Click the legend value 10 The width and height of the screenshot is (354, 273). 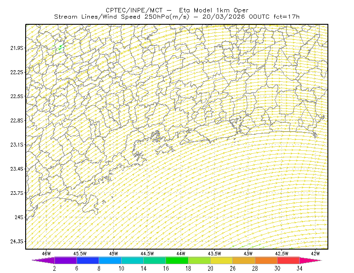click(121, 269)
